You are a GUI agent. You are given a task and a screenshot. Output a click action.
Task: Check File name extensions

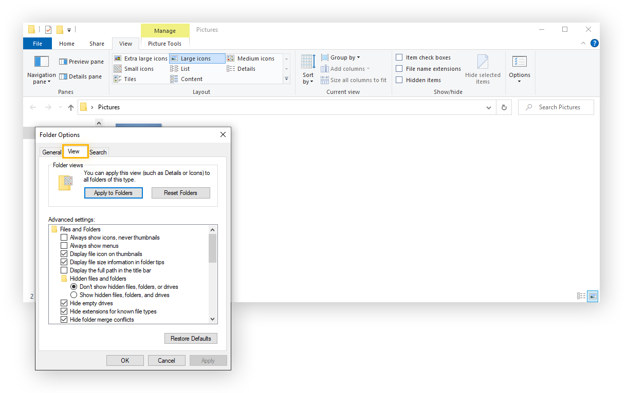click(400, 68)
